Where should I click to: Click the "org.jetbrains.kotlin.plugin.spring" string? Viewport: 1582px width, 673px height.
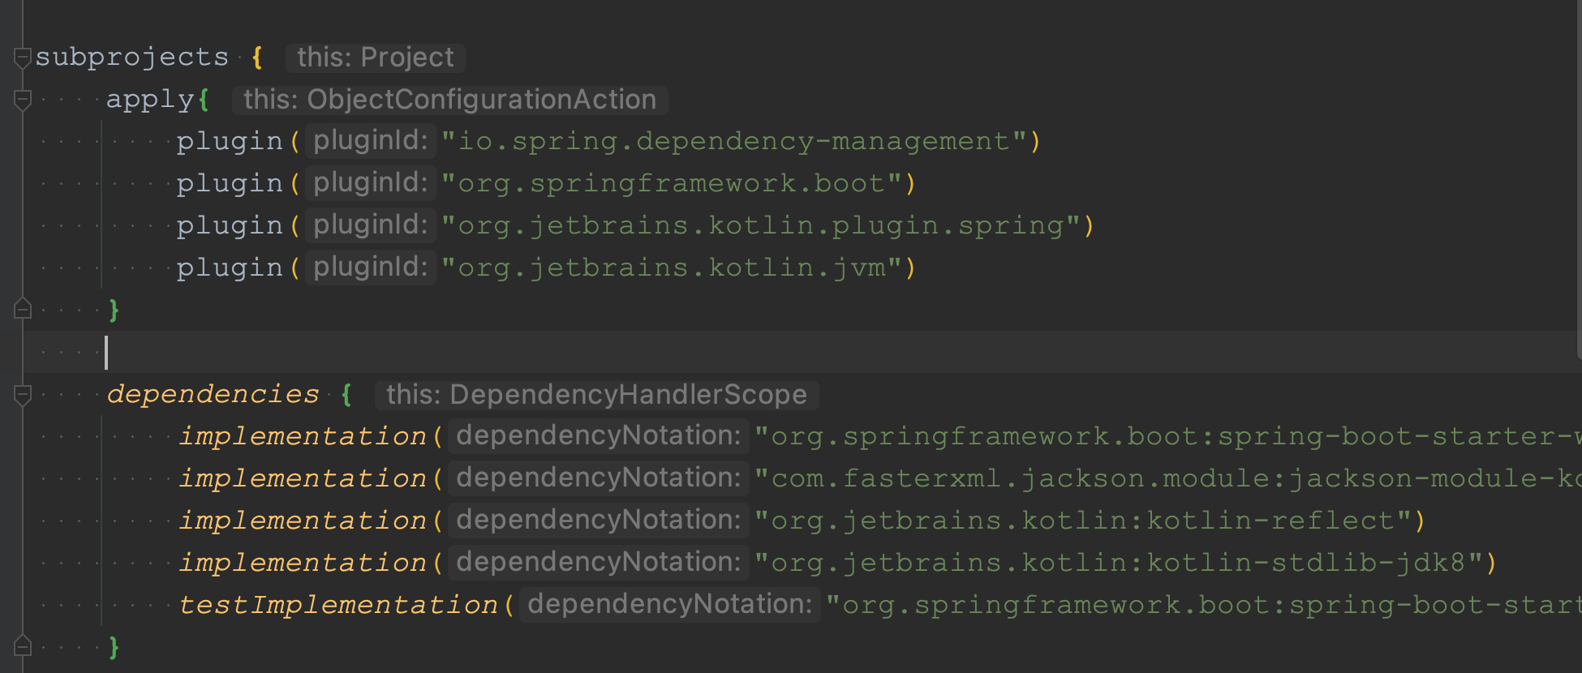762,225
